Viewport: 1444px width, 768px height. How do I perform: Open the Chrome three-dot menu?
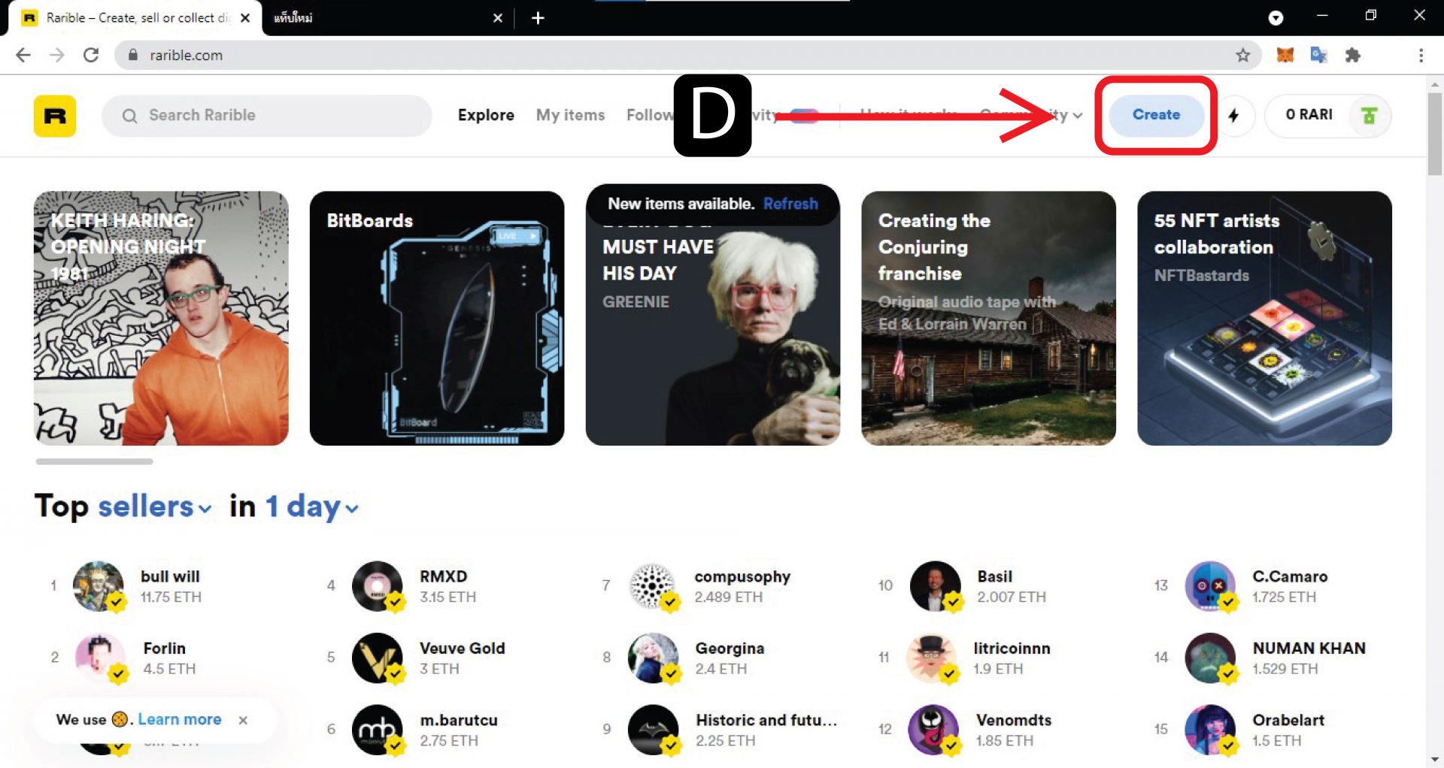point(1421,55)
